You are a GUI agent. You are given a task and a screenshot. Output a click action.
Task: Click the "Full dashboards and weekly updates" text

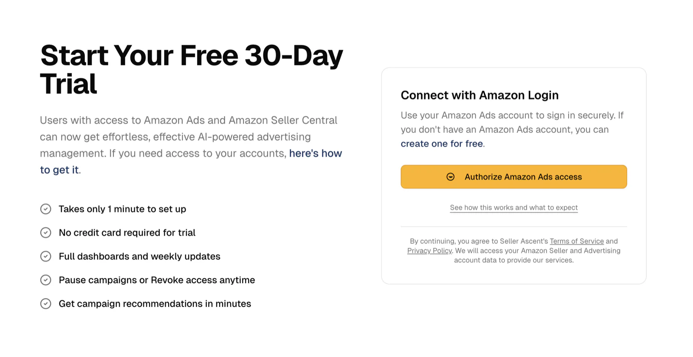tap(139, 256)
